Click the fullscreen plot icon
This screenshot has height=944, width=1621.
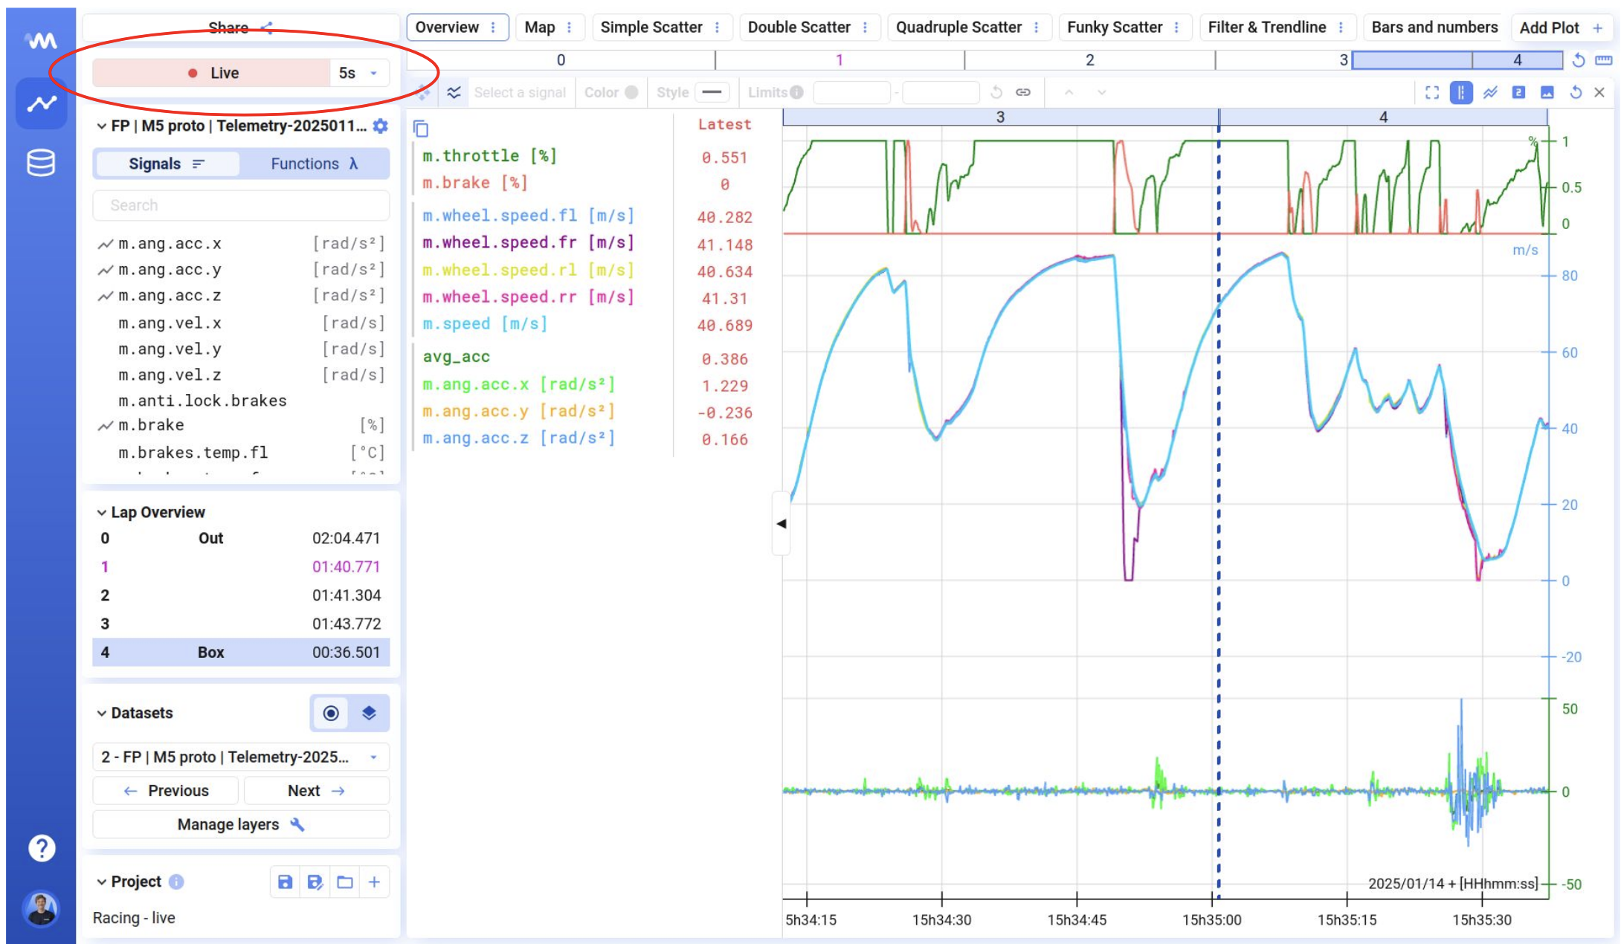click(1431, 93)
